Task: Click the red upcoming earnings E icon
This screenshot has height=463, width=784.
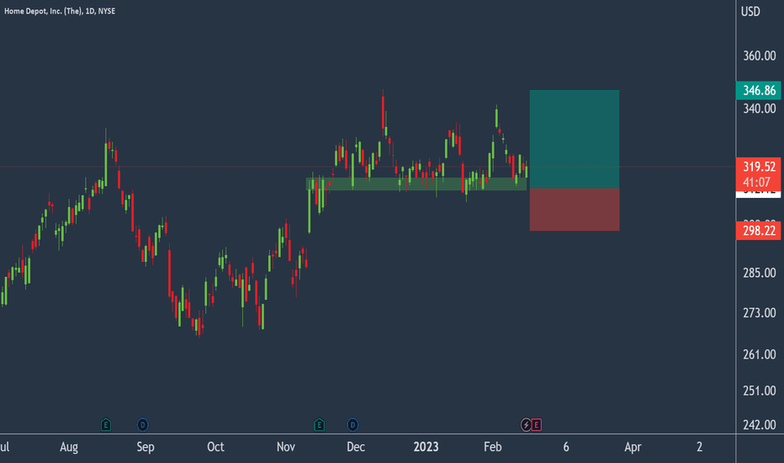Action: tap(537, 425)
